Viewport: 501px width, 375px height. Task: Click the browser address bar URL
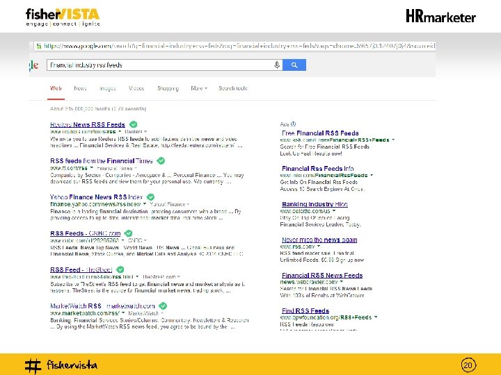click(239, 47)
